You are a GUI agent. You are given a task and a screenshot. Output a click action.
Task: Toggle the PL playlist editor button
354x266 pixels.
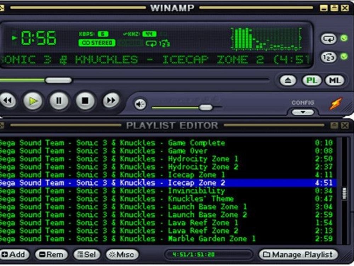(312, 81)
